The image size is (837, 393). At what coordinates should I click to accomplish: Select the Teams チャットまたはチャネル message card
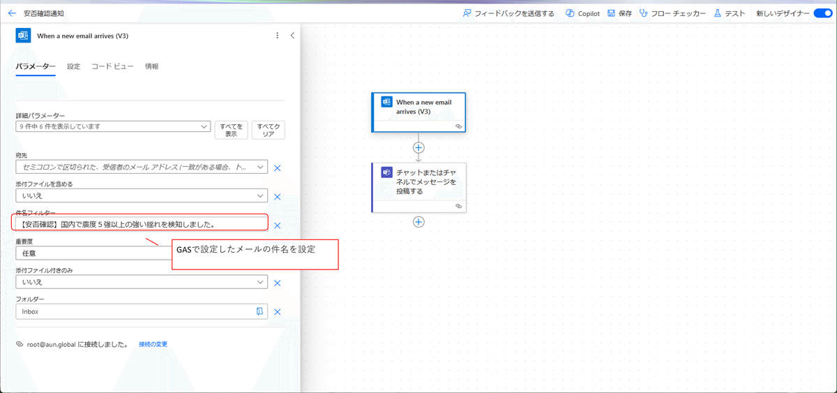tap(418, 187)
